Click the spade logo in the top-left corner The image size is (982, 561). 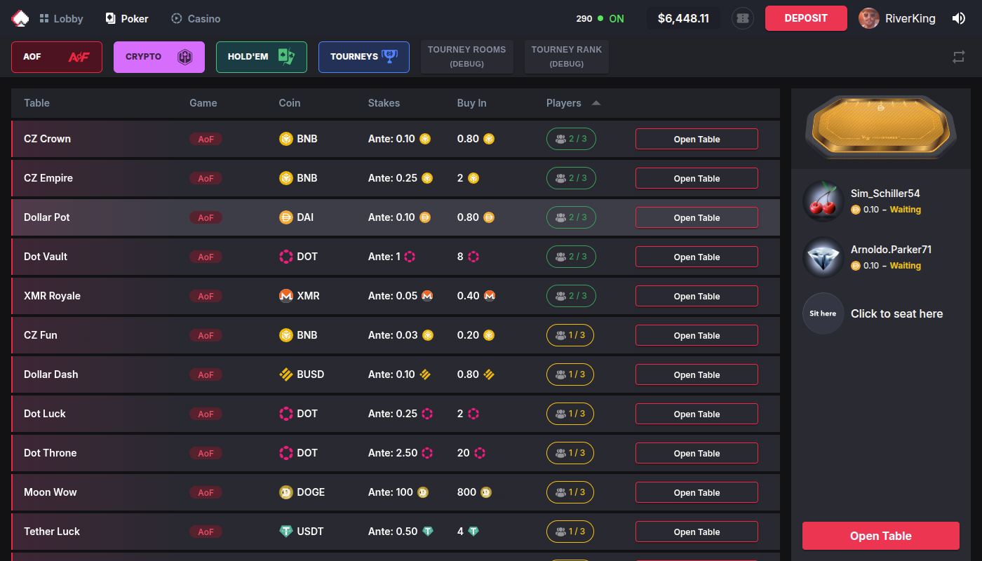point(20,18)
